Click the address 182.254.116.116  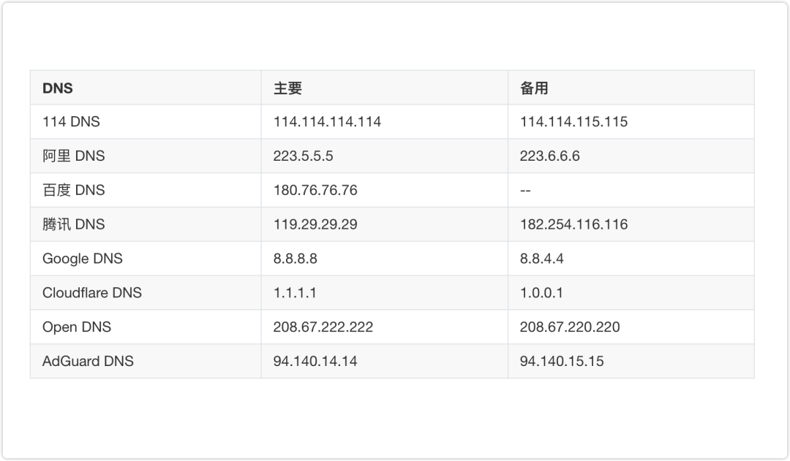click(x=574, y=224)
